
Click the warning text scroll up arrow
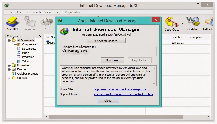154,68
